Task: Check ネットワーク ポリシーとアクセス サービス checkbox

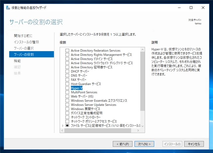Action: pyautogui.click(x=67, y=121)
